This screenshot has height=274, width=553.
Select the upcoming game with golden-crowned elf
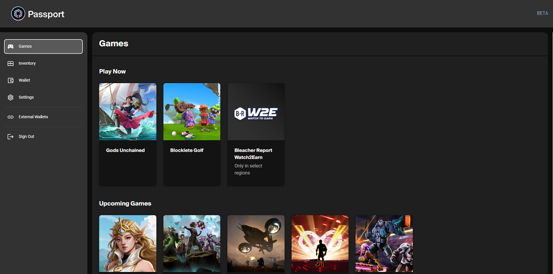coord(128,244)
